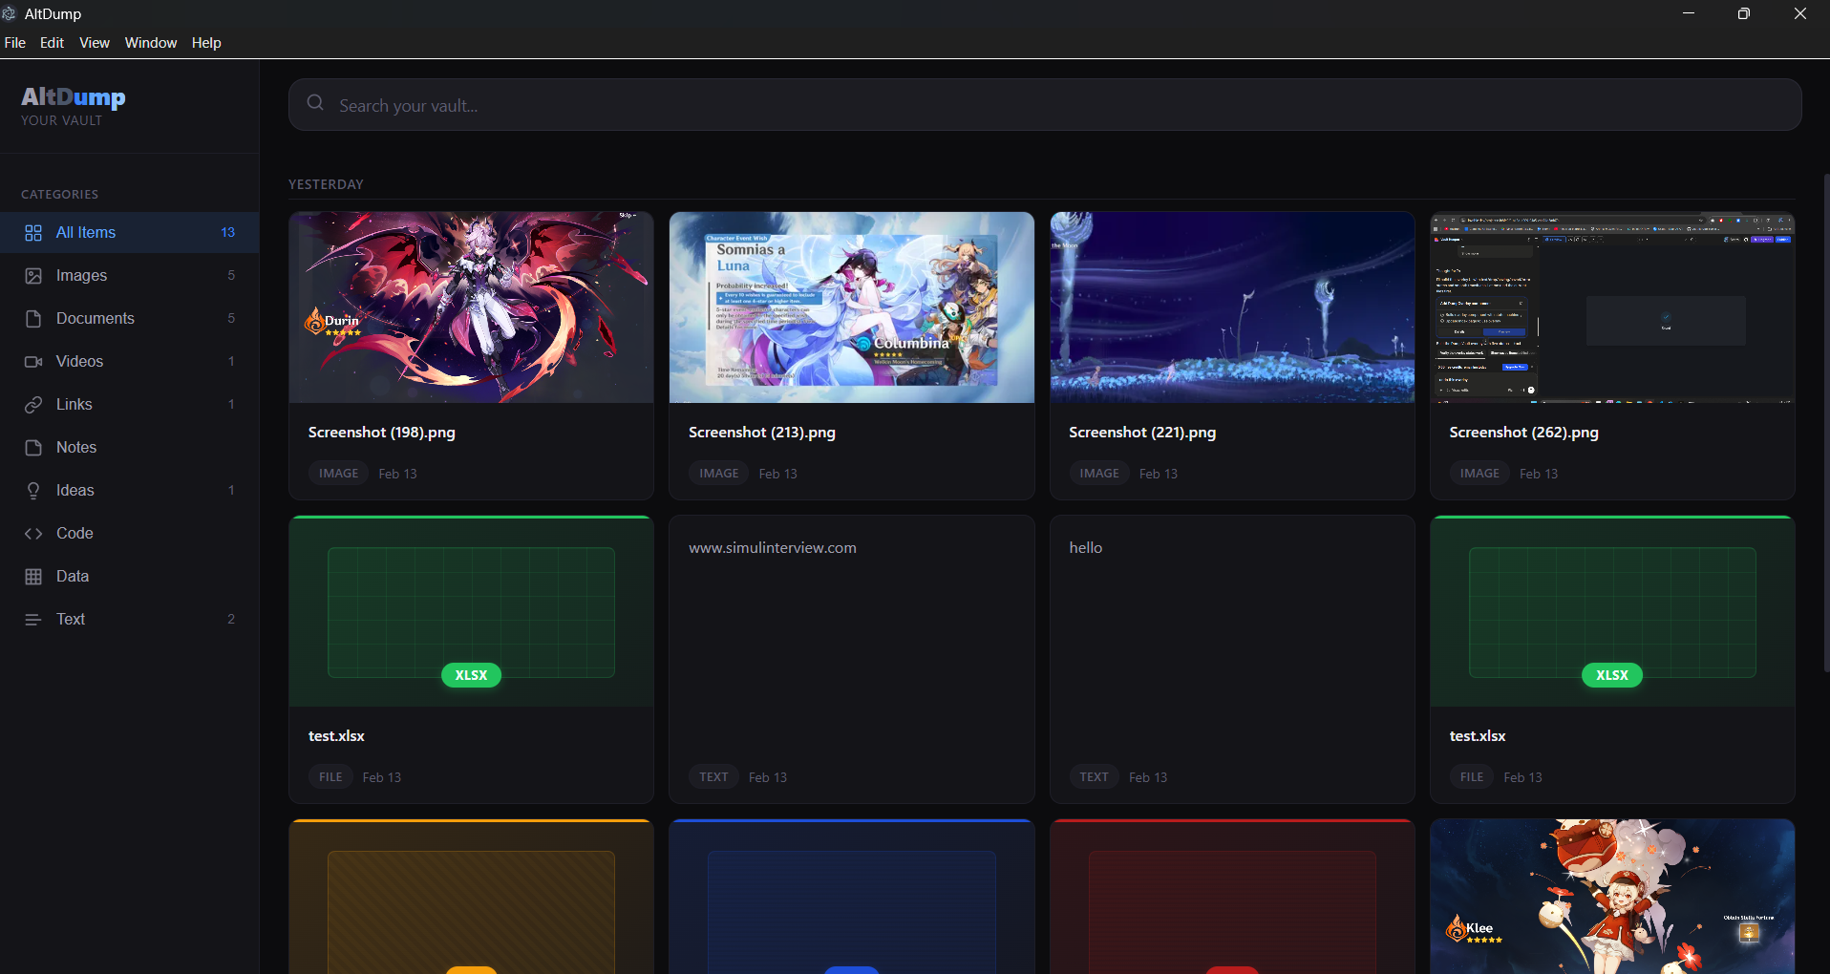Open the www.simulinterview.com note
Screen dimensions: 1830x974
pyautogui.click(x=849, y=659)
